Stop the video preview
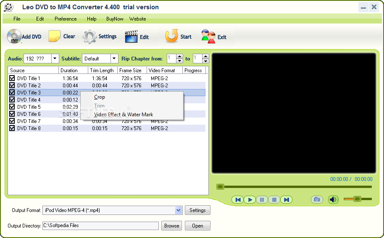Screen dimensions: 384x238 (274, 200)
